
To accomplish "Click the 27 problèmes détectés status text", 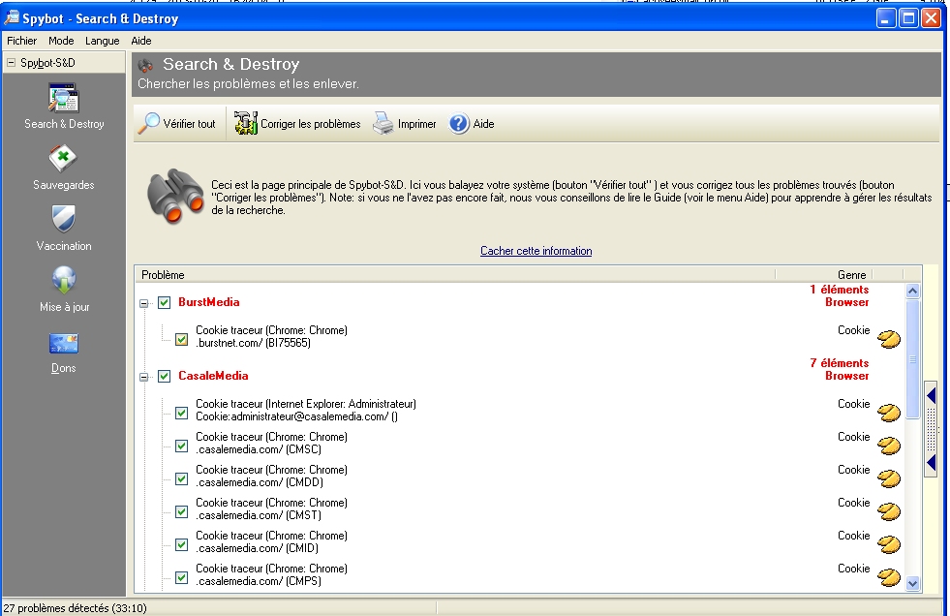I will click(x=76, y=608).
